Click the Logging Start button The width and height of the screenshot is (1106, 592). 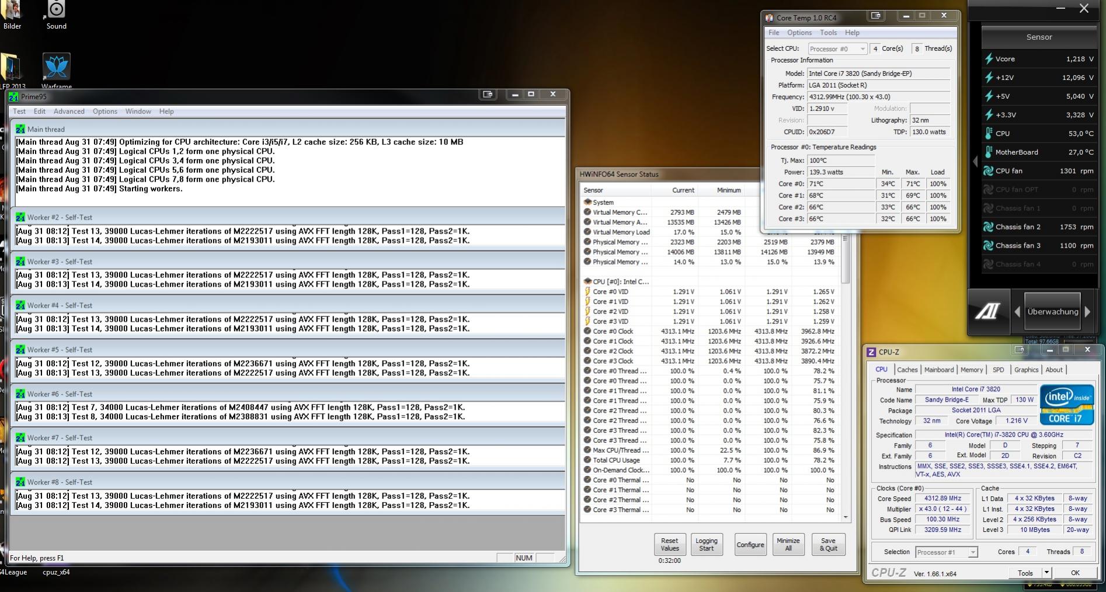[707, 544]
